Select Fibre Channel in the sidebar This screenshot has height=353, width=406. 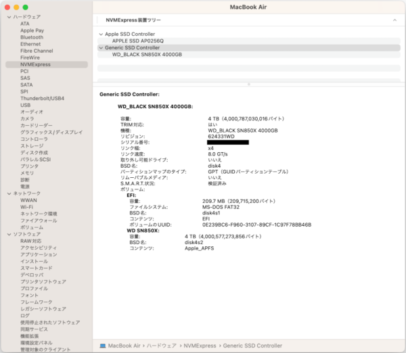coord(37,51)
